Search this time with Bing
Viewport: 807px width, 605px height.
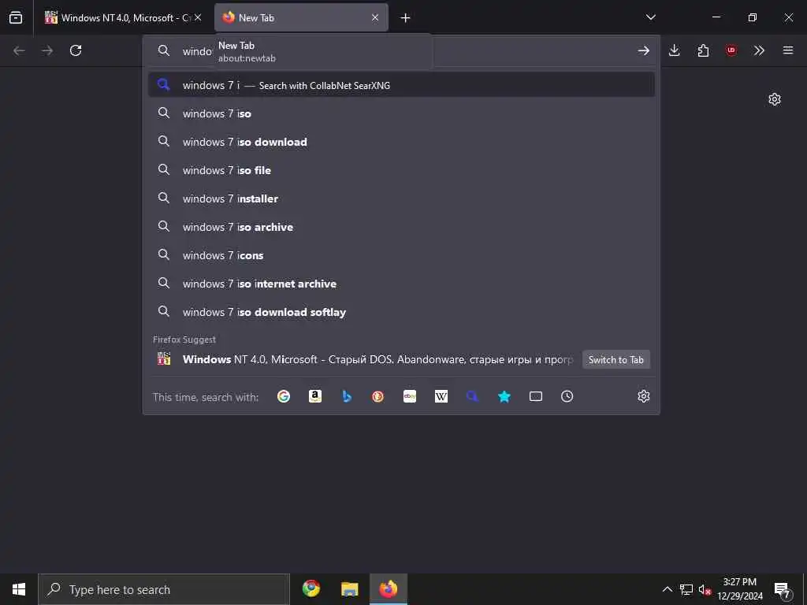[347, 396]
